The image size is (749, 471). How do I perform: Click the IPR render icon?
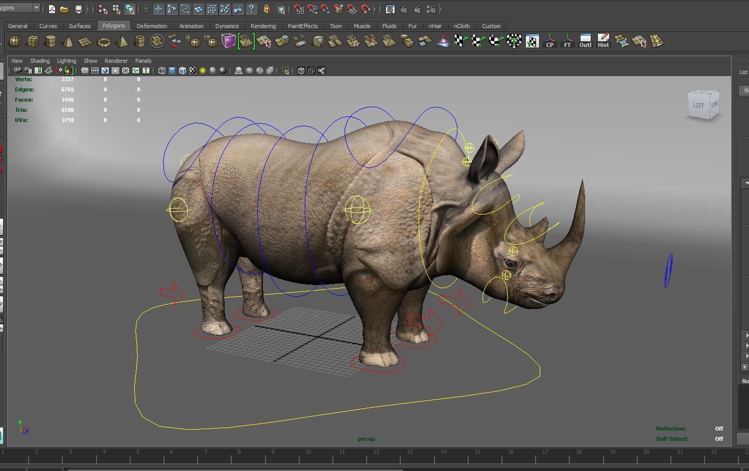[x=418, y=9]
